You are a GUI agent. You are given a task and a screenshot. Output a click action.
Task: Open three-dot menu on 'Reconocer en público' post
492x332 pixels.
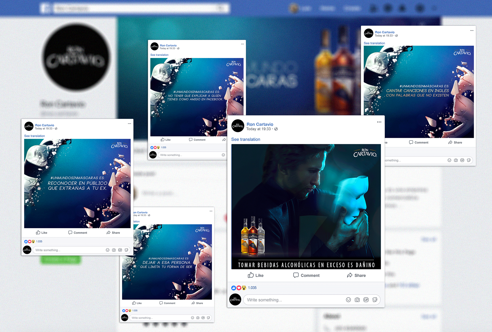point(129,124)
